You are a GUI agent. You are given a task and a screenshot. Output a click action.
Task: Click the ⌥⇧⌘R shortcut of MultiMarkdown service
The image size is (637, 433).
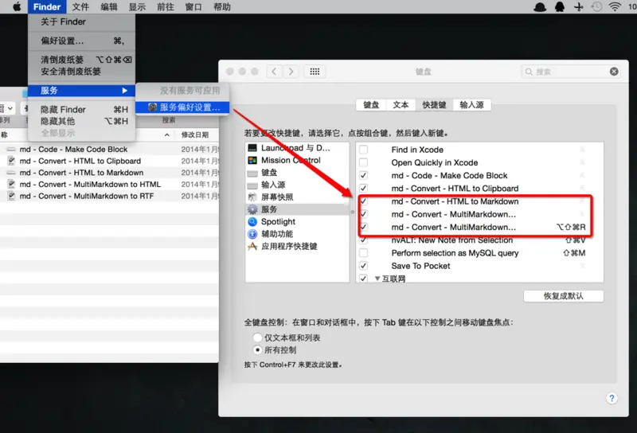pyautogui.click(x=571, y=227)
